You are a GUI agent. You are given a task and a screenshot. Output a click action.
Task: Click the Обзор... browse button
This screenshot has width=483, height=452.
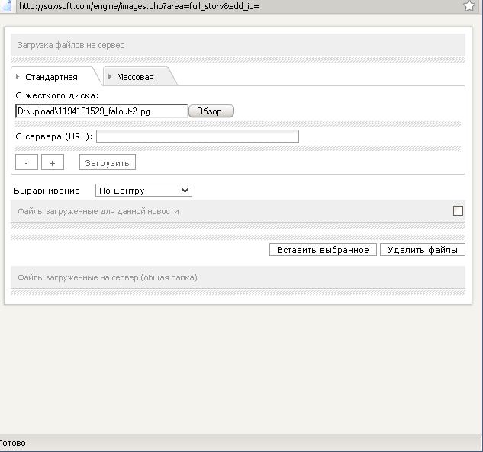coord(211,111)
